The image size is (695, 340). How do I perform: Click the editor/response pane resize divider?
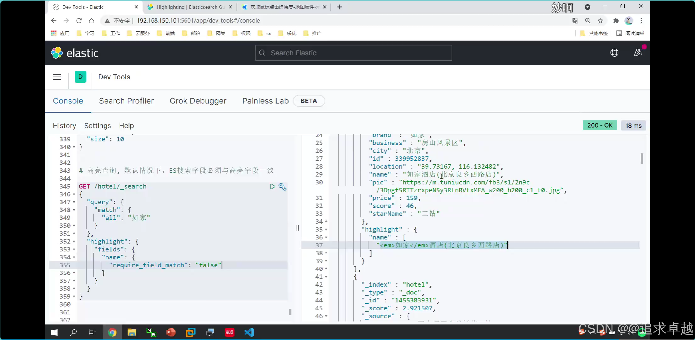297,228
